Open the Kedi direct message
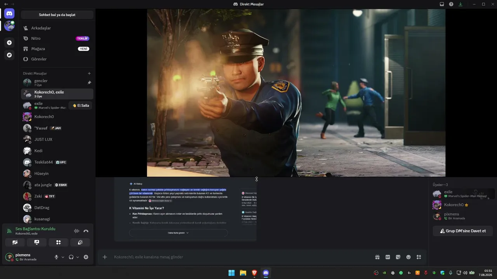This screenshot has height=279, width=497. click(x=57, y=151)
